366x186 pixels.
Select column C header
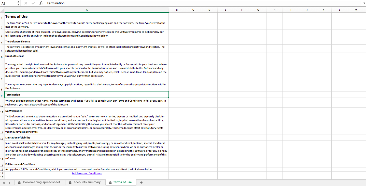tap(193, 10)
